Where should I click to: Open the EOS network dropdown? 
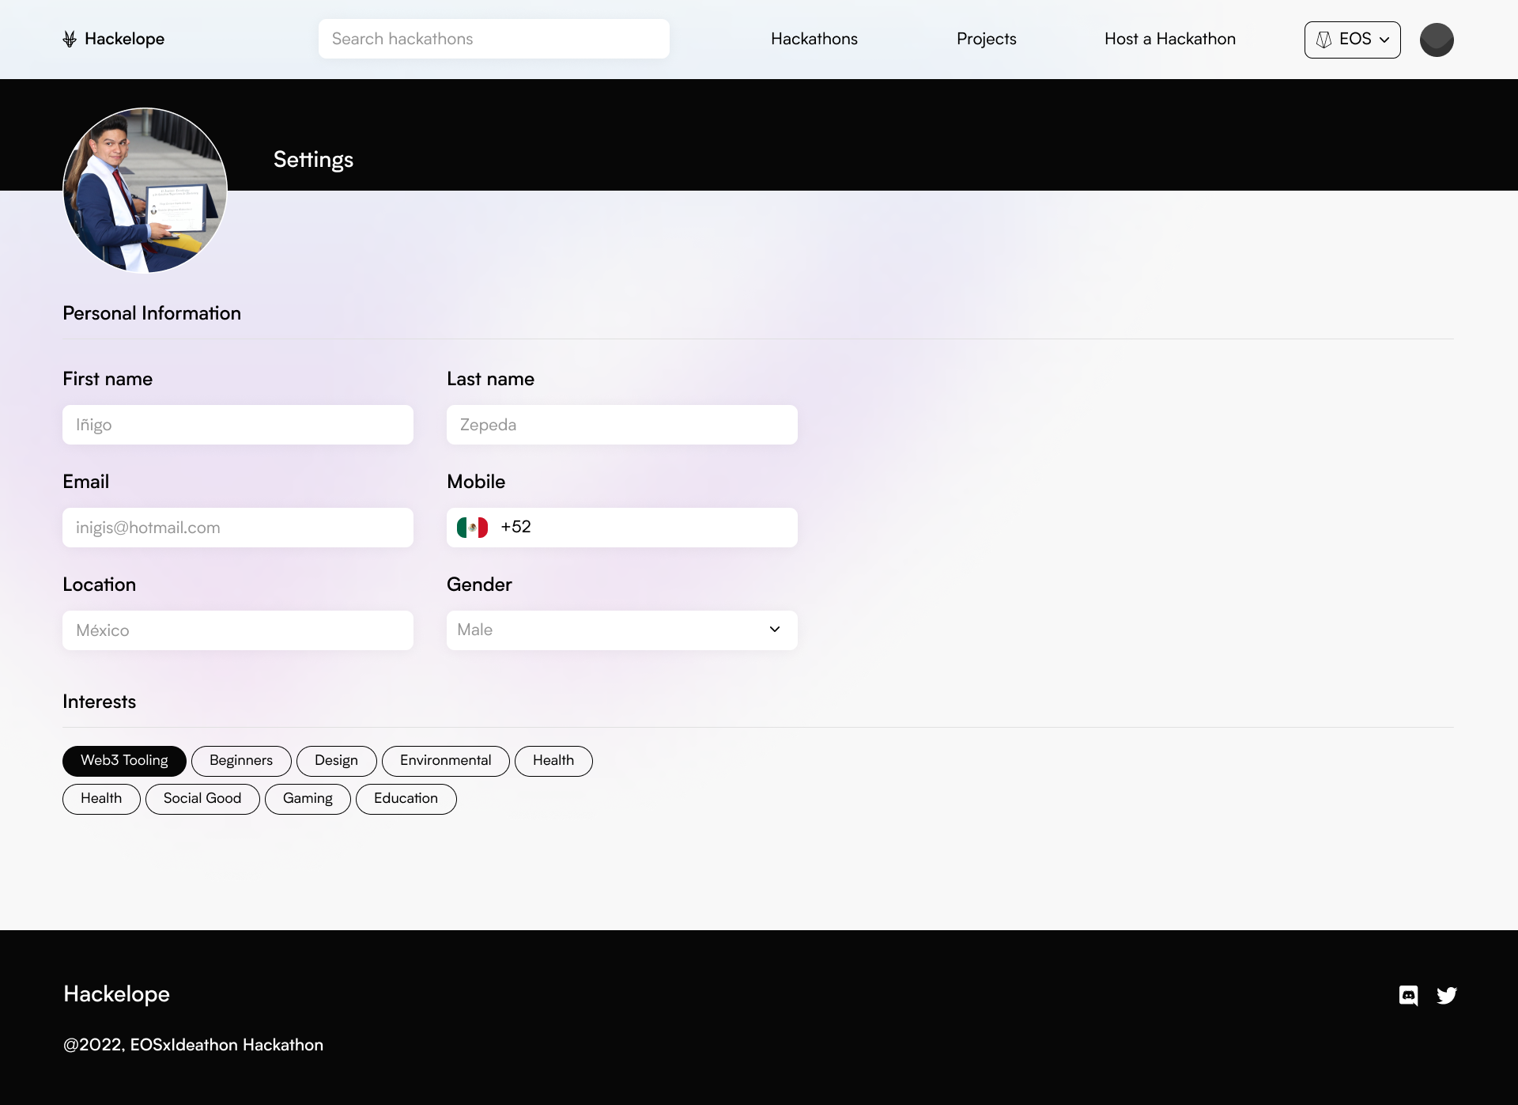[x=1352, y=40]
